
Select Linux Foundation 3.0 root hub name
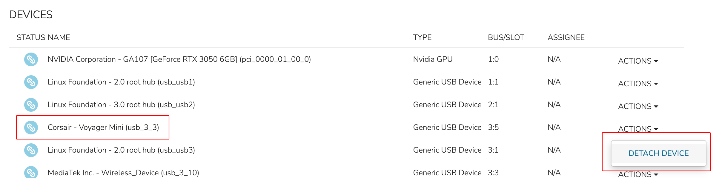tap(121, 105)
